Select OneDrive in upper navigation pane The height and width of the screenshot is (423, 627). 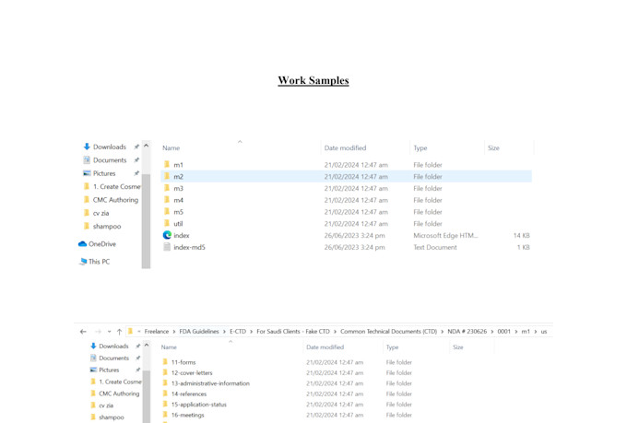102,244
